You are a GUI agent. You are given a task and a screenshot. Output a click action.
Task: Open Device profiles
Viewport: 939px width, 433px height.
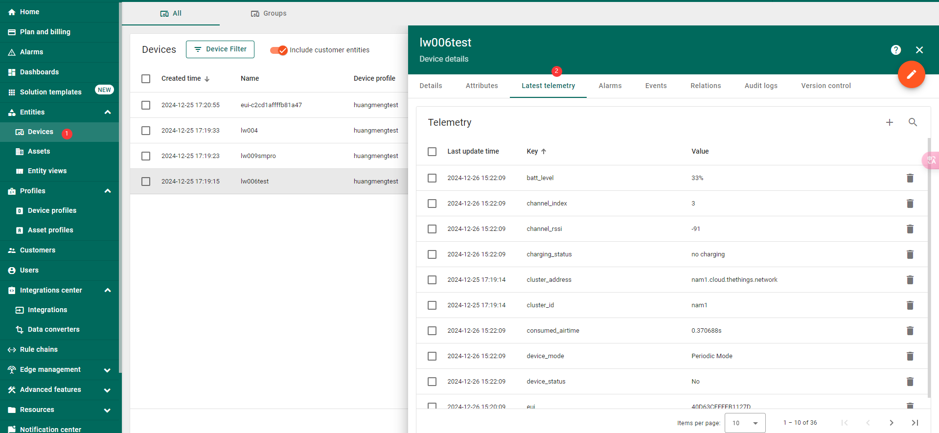tap(59, 211)
